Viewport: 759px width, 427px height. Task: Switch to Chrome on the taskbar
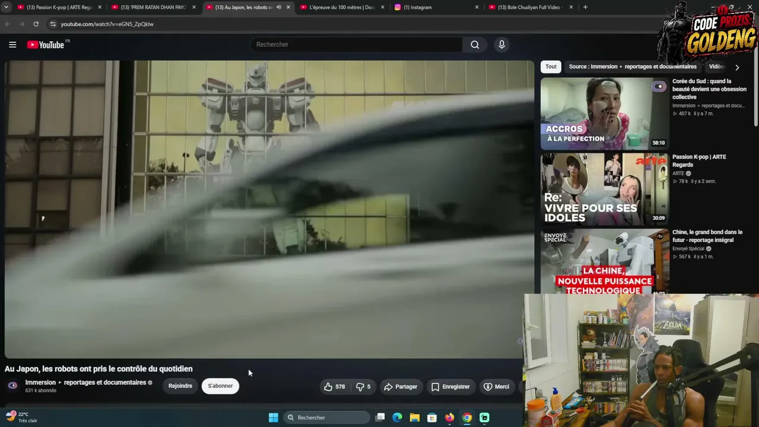pos(467,418)
